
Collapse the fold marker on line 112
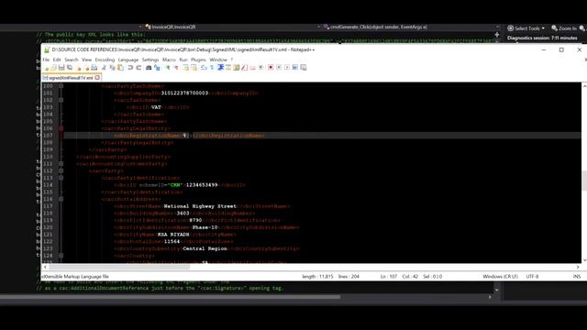61,171
